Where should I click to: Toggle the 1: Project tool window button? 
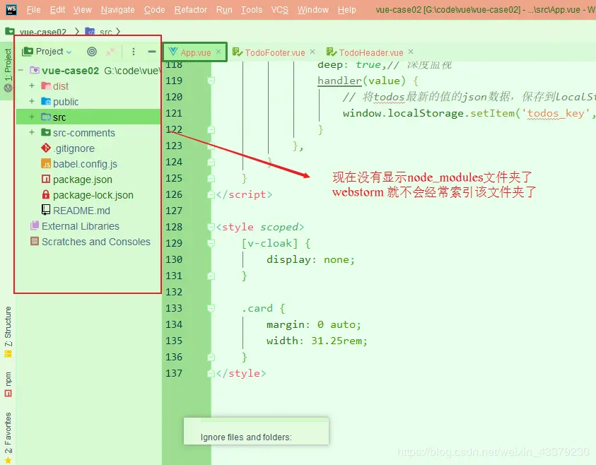tap(8, 70)
